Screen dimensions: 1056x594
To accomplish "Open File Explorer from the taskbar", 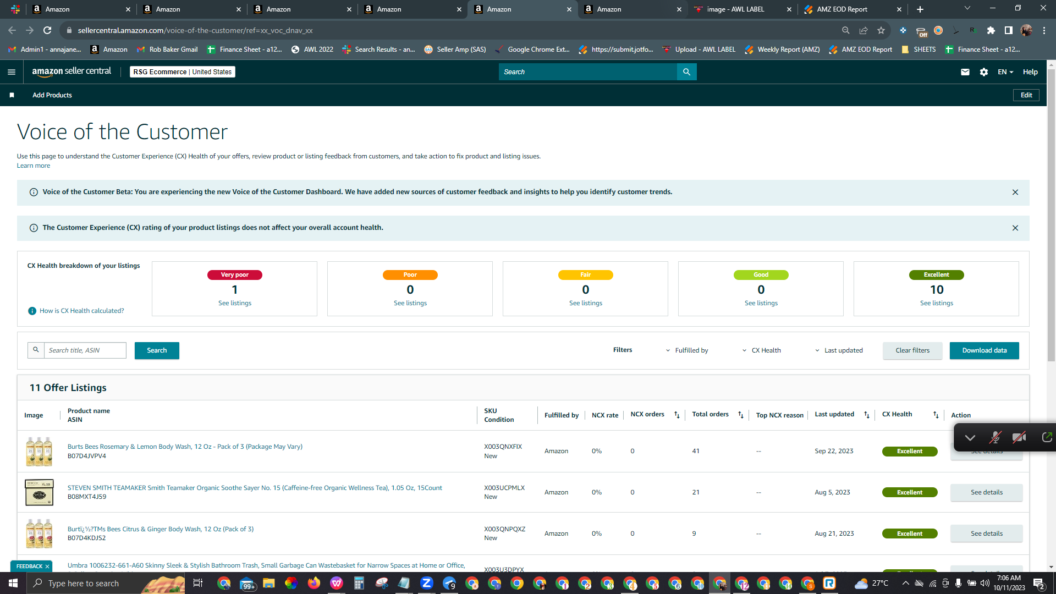I will 268,583.
